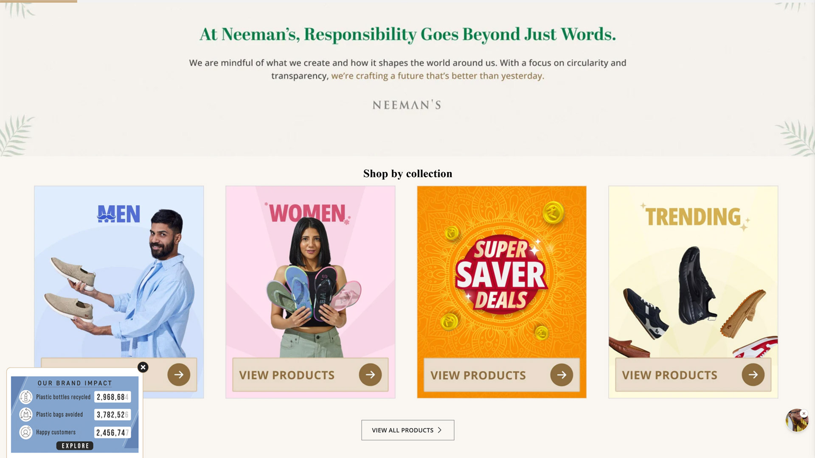
Task: Click the happy customers icon
Action: 26,432
